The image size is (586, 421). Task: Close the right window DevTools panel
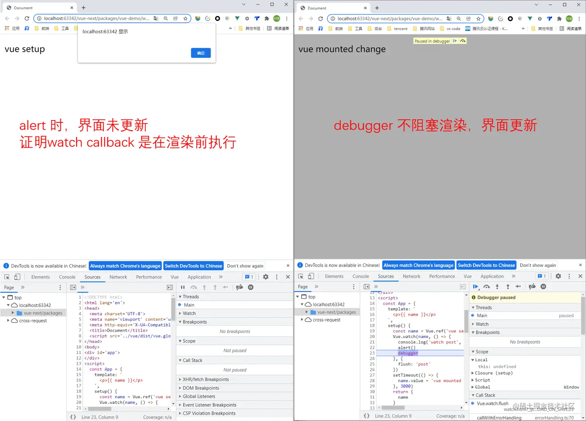(x=580, y=276)
